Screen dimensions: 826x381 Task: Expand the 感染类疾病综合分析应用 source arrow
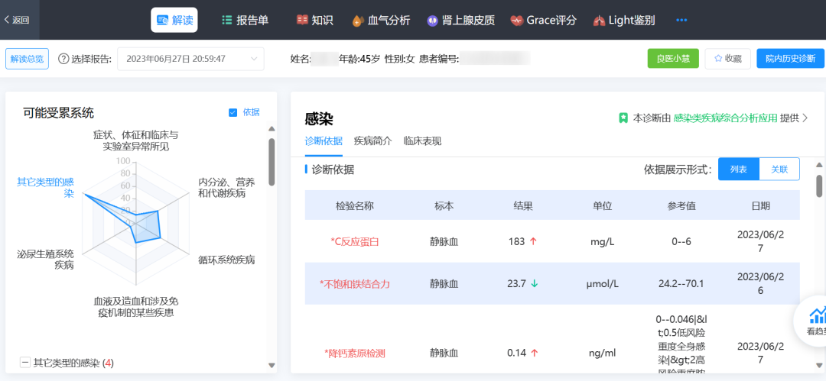pyautogui.click(x=805, y=118)
